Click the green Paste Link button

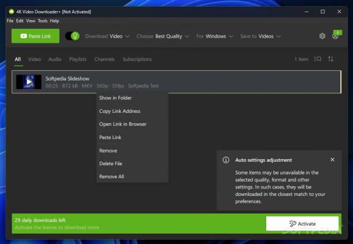point(35,36)
